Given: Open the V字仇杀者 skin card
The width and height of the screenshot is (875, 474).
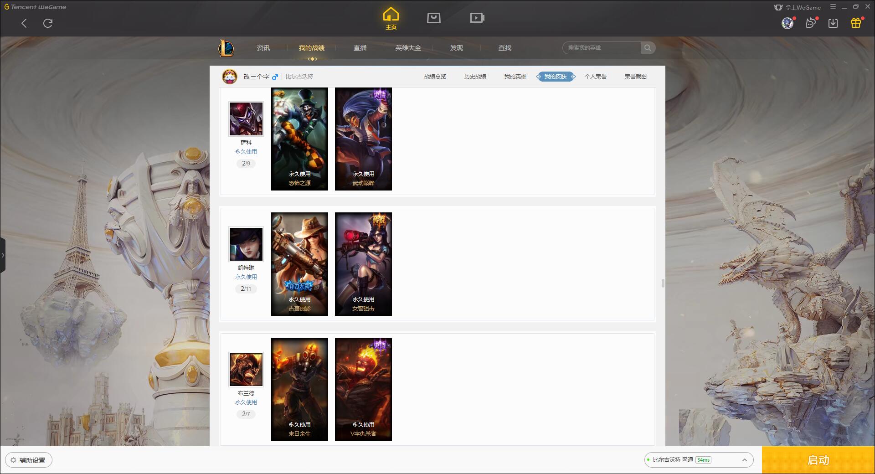Looking at the screenshot, I should pos(363,390).
